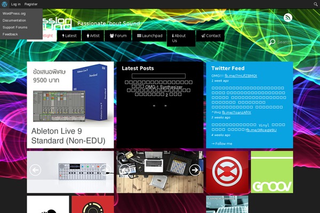Image resolution: width=320 pixels, height=213 pixels.
Task: Open the fb.me/7mUfZBMQt tweet link
Action: [241, 76]
